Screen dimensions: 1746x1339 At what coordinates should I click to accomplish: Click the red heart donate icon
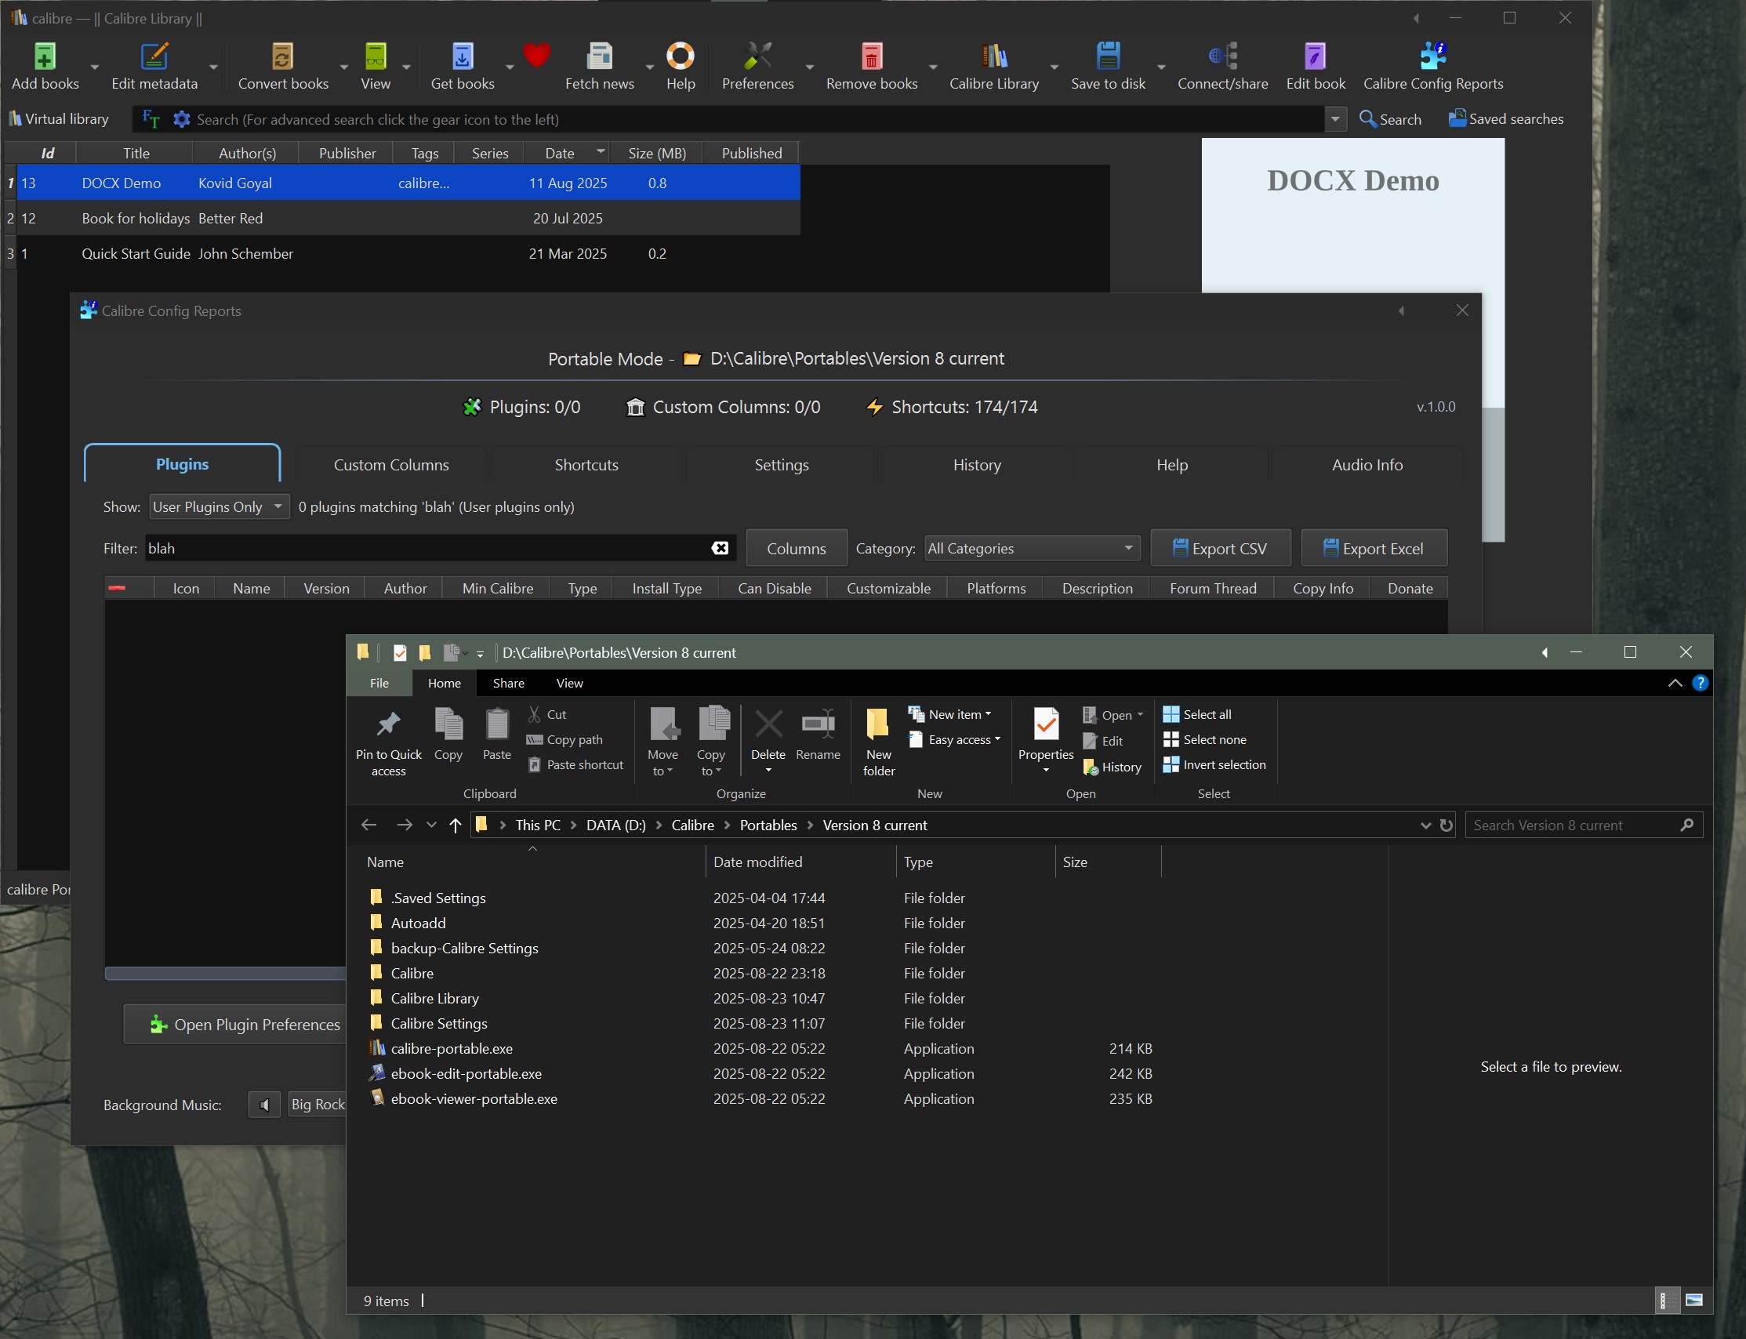coord(536,56)
